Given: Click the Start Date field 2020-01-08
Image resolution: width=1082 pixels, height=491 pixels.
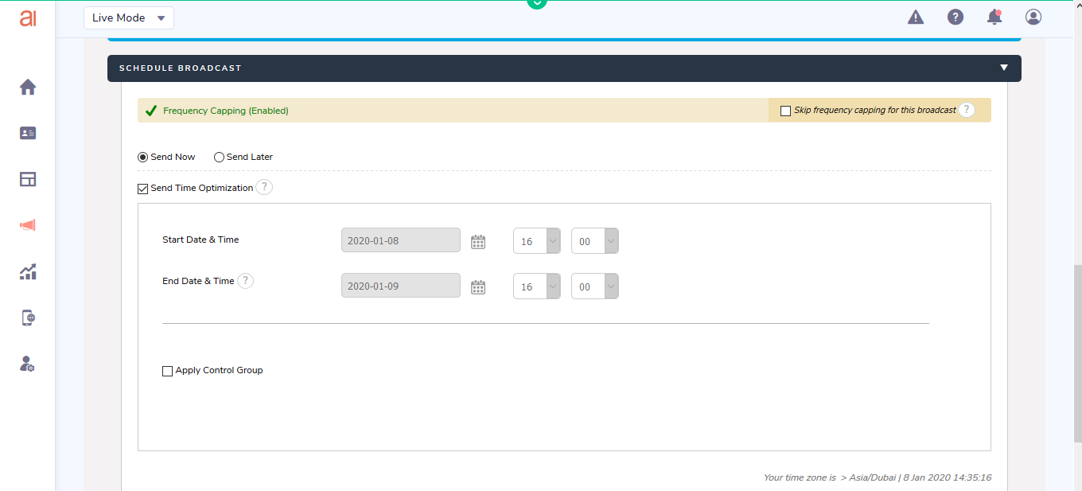Looking at the screenshot, I should coord(401,240).
